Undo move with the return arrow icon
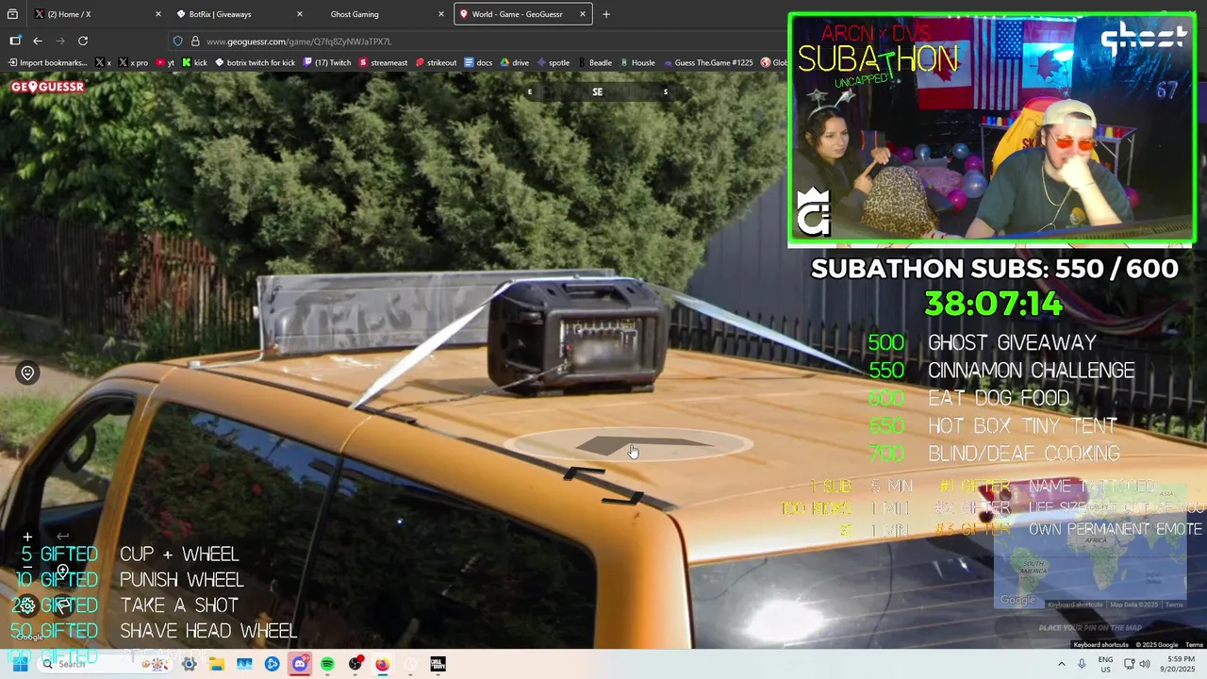Image resolution: width=1207 pixels, height=679 pixels. coord(62,537)
